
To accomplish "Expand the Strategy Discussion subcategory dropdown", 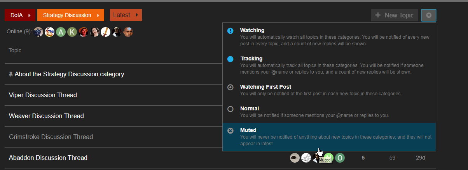I will [71, 15].
